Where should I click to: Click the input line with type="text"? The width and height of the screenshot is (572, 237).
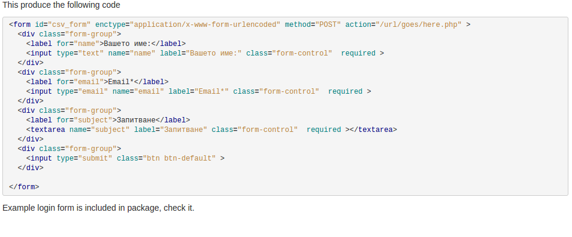(205, 54)
